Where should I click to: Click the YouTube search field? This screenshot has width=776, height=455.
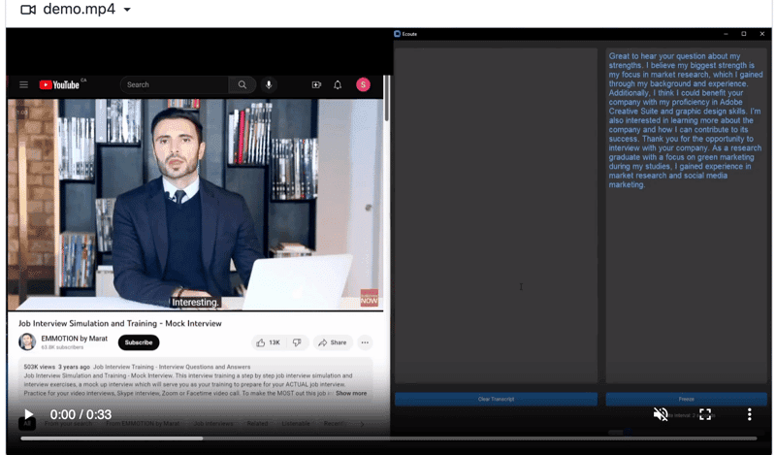pyautogui.click(x=175, y=85)
